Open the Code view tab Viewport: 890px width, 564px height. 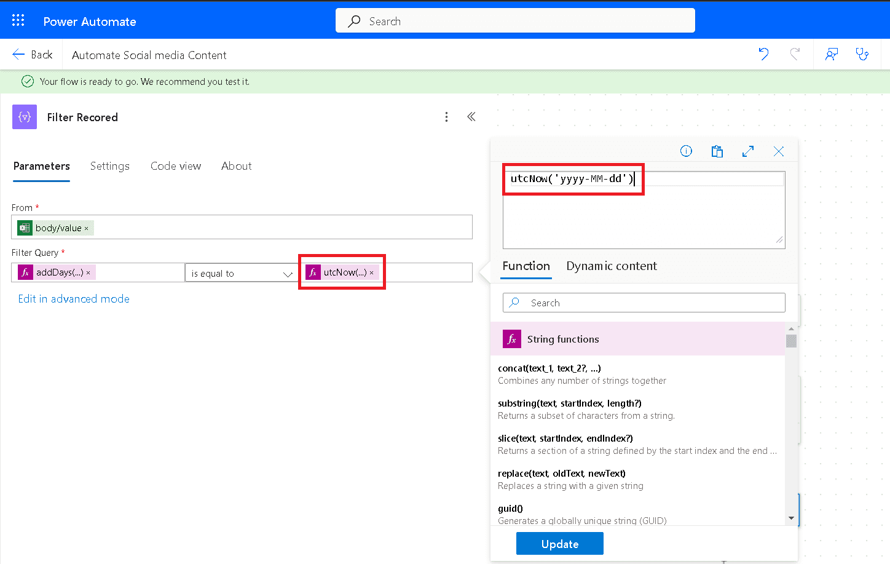pos(176,166)
